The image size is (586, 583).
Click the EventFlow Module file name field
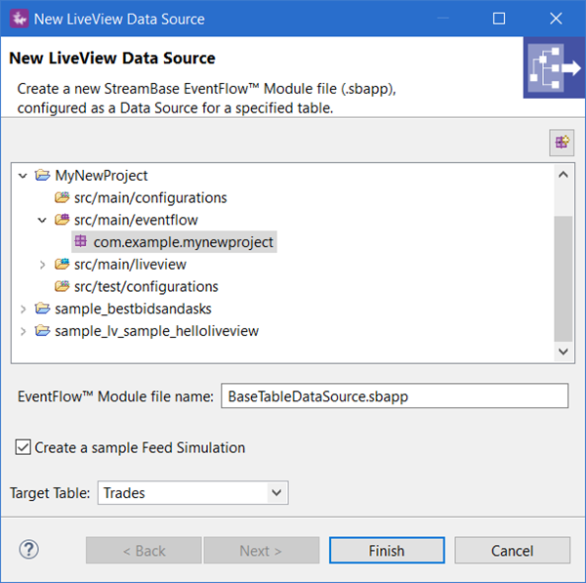(394, 396)
